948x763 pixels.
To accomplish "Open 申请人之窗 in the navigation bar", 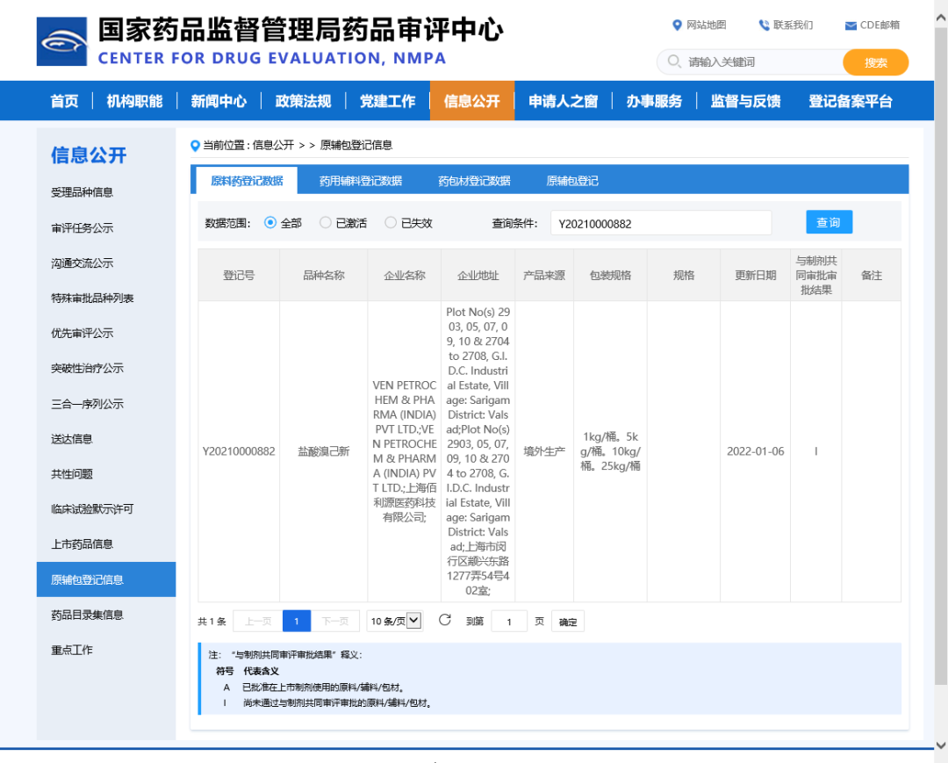I will 563,101.
